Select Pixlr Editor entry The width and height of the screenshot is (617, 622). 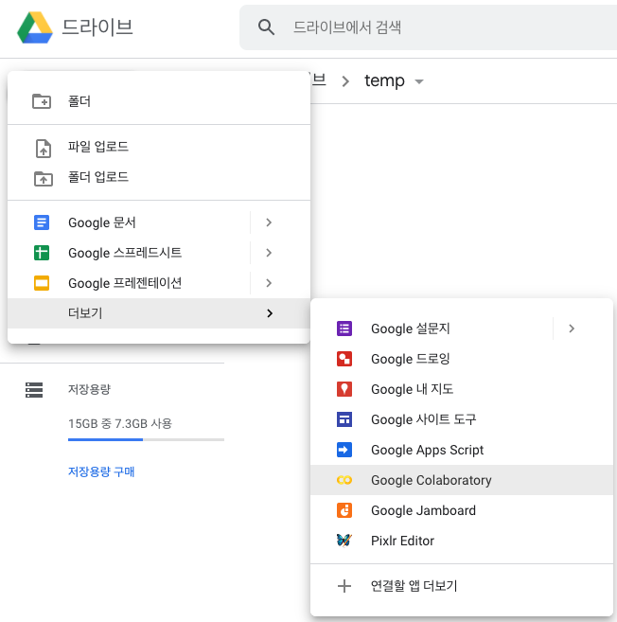click(462, 541)
